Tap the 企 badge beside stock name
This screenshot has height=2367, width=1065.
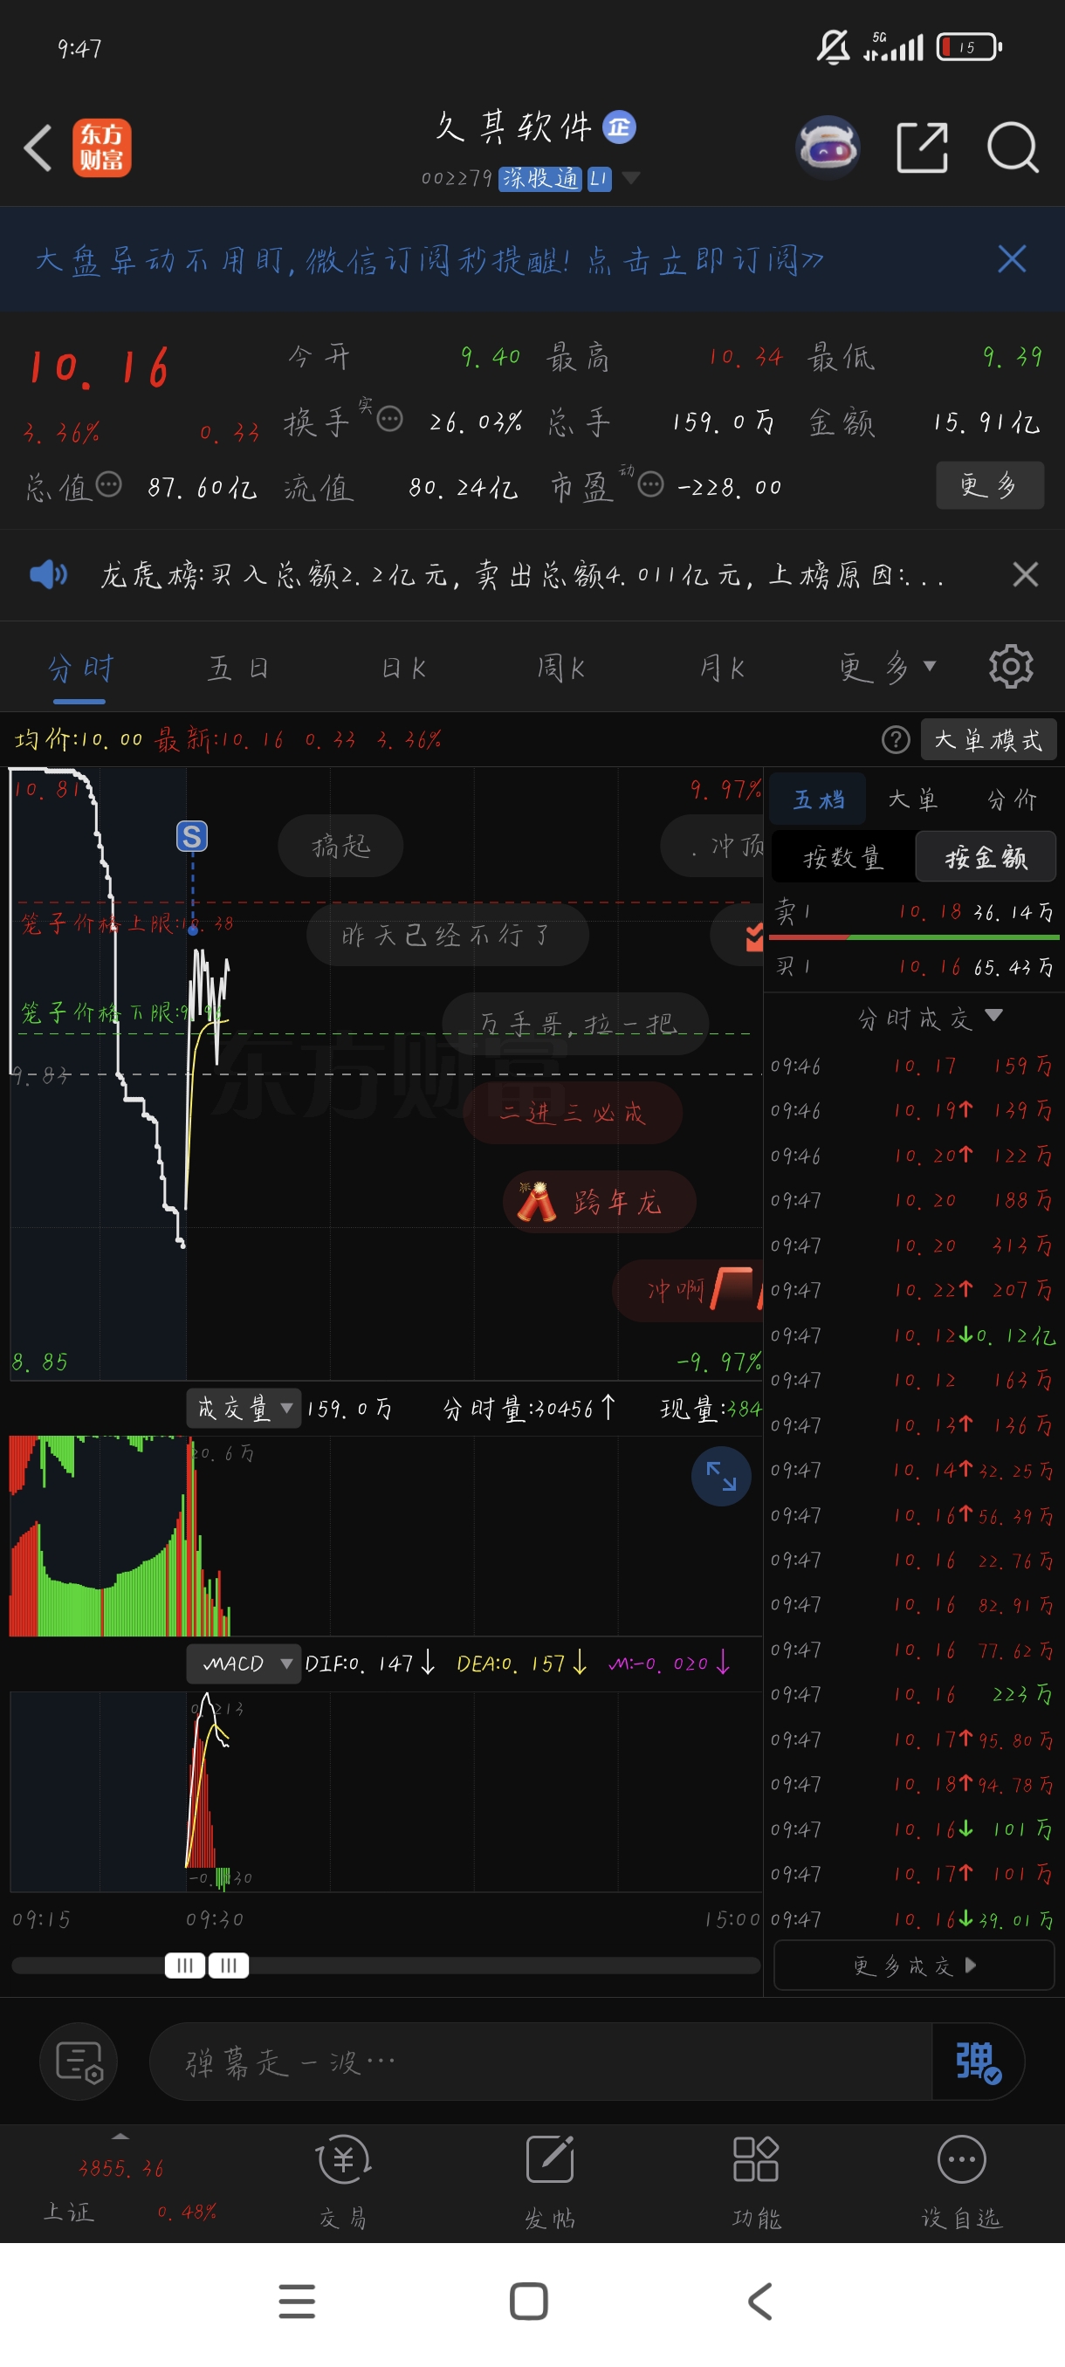619,127
